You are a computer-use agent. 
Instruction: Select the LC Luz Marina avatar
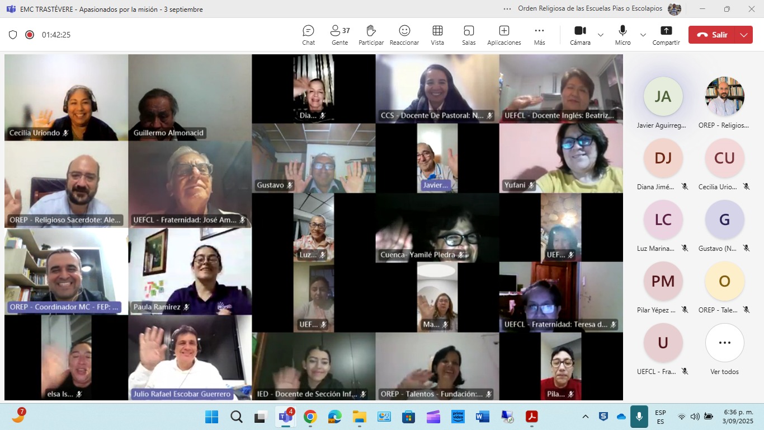[663, 219]
